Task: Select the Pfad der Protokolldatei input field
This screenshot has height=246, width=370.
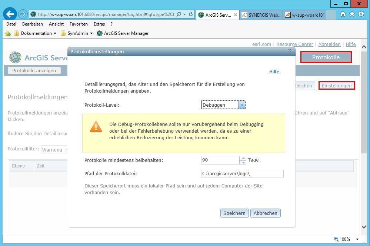Action: point(242,173)
